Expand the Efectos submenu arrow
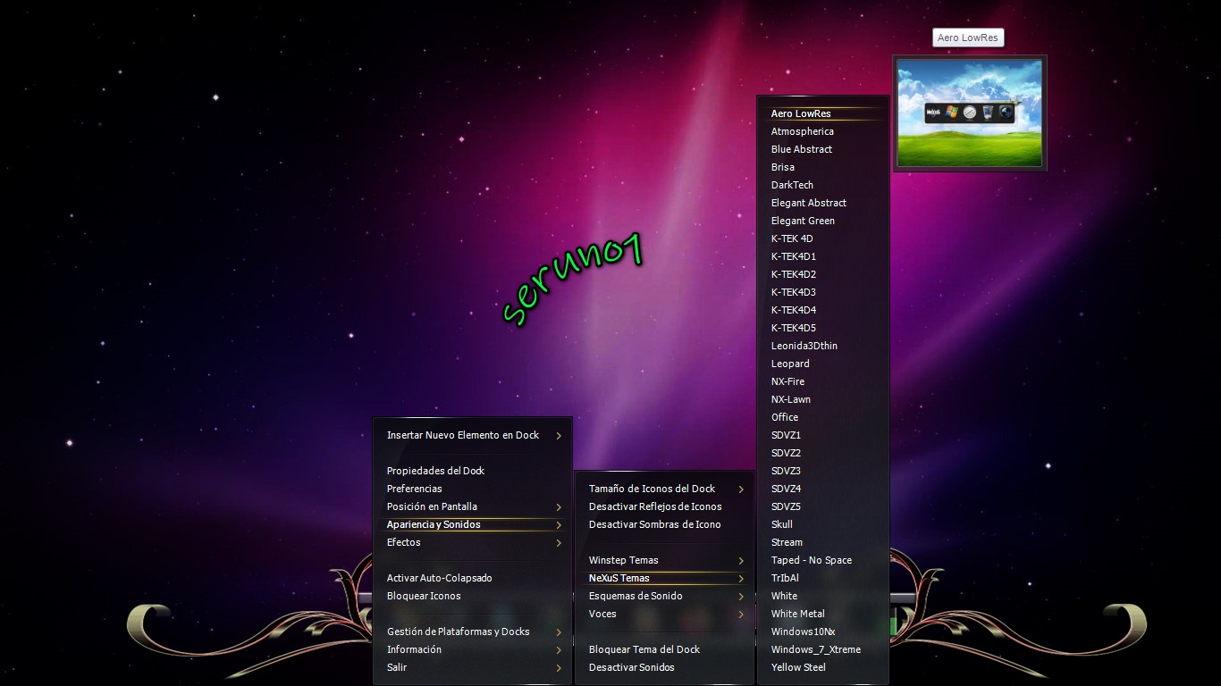 point(559,543)
